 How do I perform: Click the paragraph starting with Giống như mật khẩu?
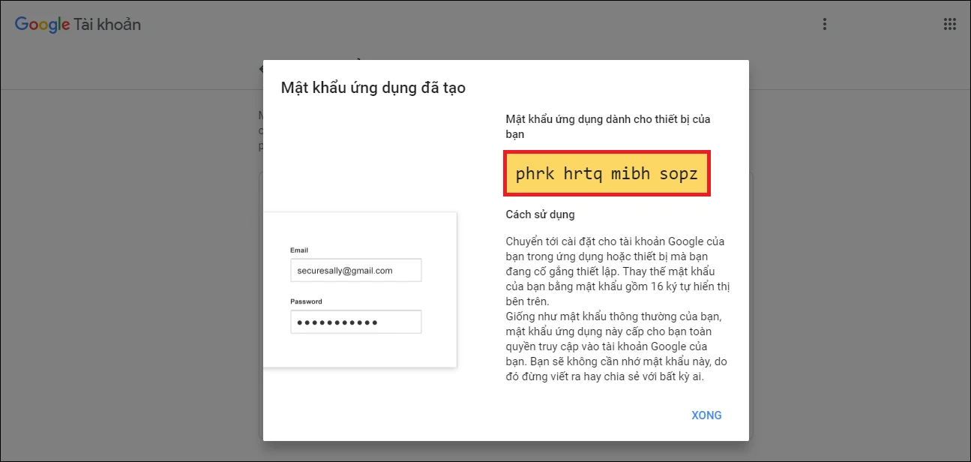[x=616, y=346]
